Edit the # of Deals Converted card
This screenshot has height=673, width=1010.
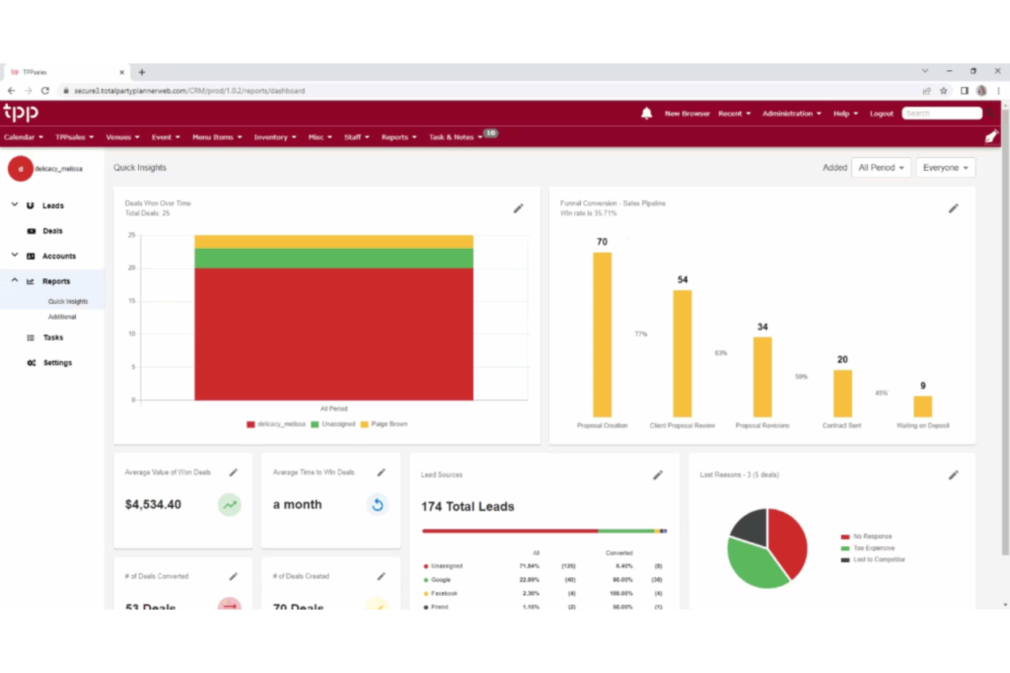233,576
